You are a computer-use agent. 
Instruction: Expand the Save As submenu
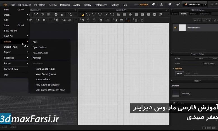pyautogui.click(x=15, y=36)
